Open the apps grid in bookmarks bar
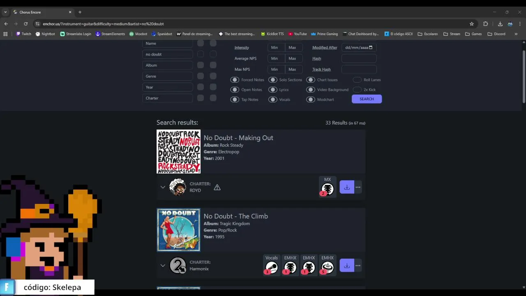The width and height of the screenshot is (526, 296). [5, 34]
